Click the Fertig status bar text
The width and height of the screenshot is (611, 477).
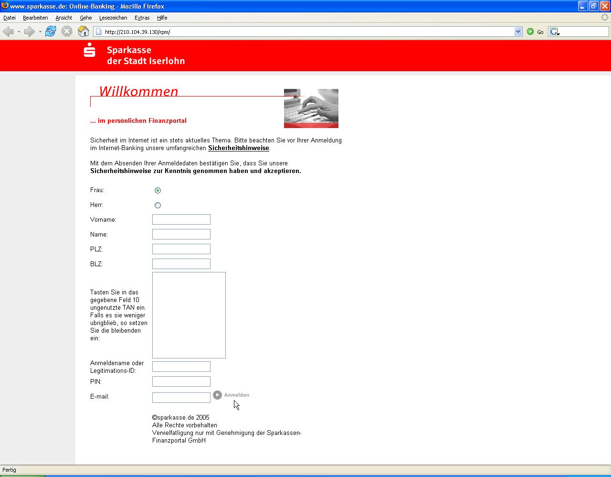pyautogui.click(x=9, y=470)
